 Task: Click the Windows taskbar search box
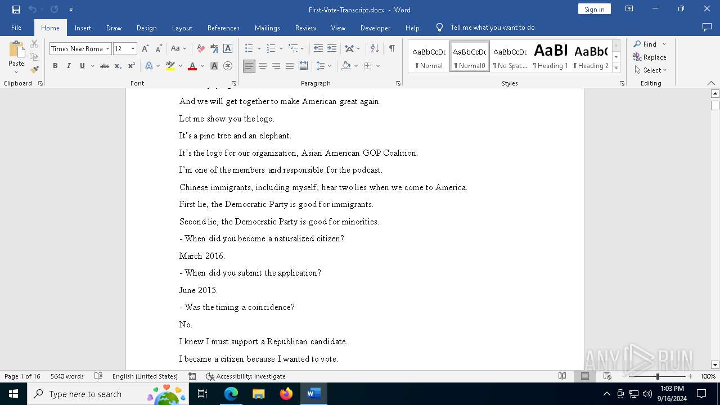108,394
